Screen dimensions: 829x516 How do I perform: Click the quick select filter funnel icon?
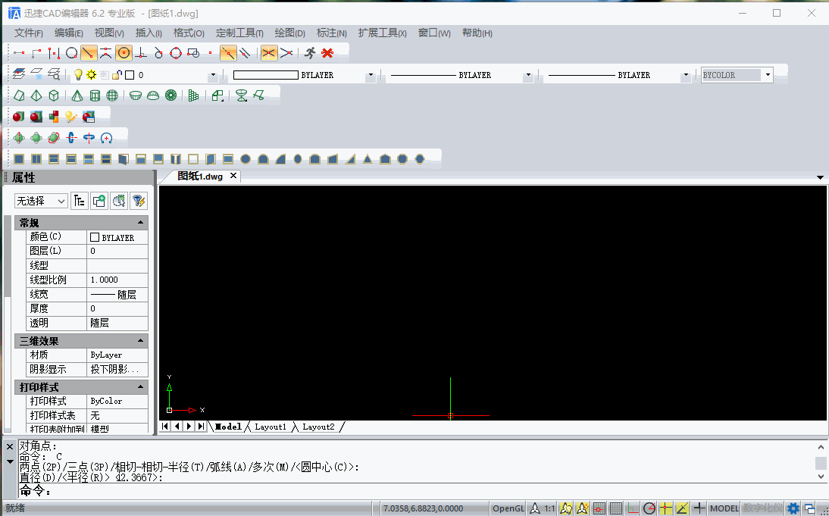pos(139,201)
